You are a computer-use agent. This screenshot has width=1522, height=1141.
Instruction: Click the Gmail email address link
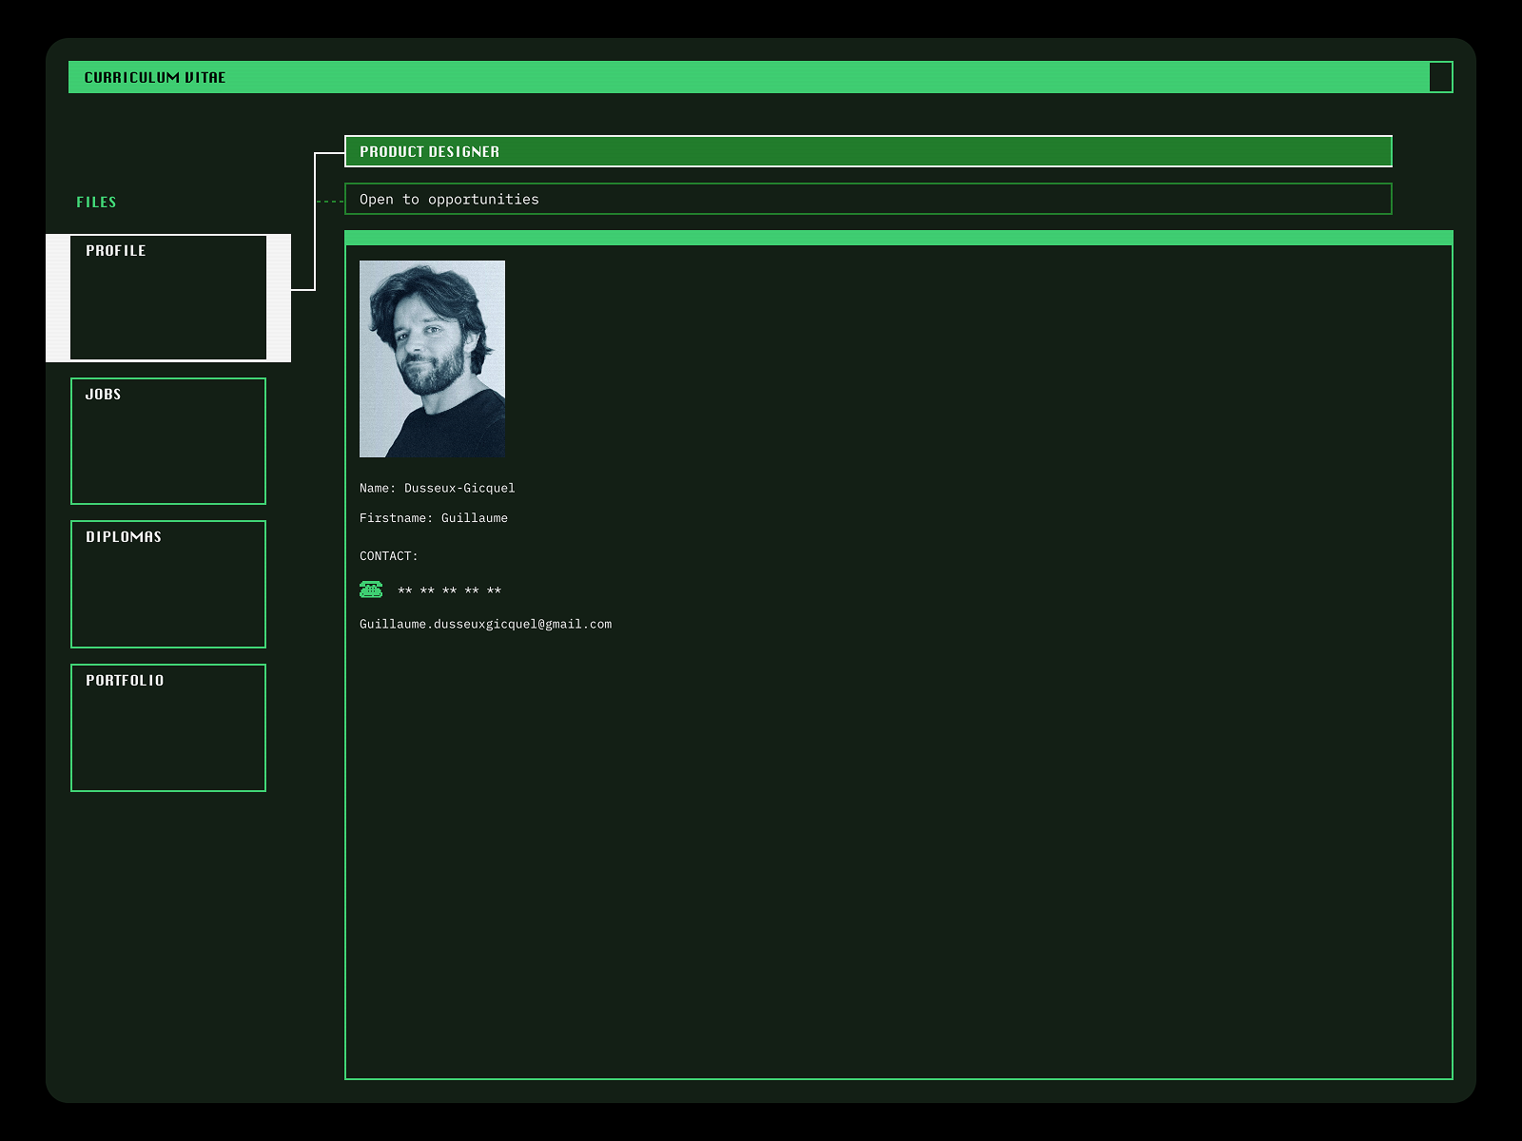485,624
